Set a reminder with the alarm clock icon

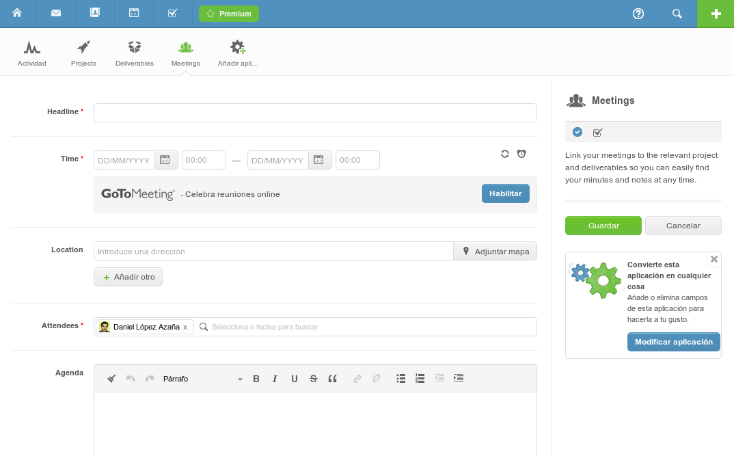tap(521, 154)
